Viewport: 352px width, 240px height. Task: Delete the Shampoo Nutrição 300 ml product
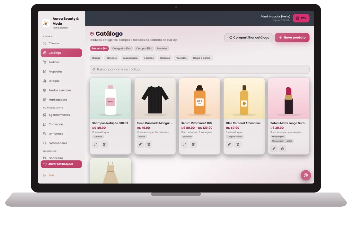[x=104, y=144]
